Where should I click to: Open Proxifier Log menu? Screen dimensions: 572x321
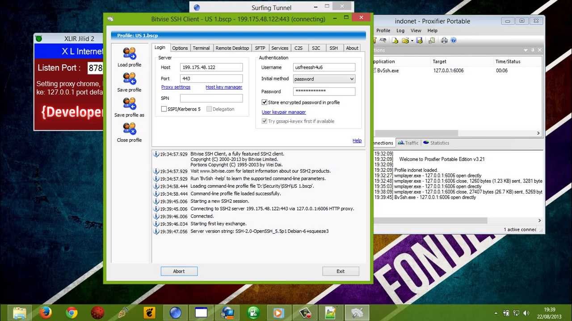click(x=400, y=31)
